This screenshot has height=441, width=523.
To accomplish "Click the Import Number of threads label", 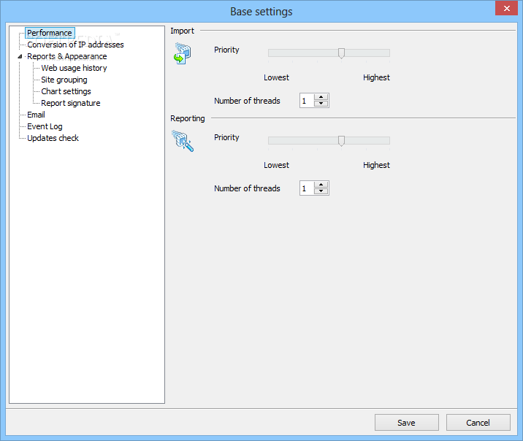I will click(x=247, y=101).
